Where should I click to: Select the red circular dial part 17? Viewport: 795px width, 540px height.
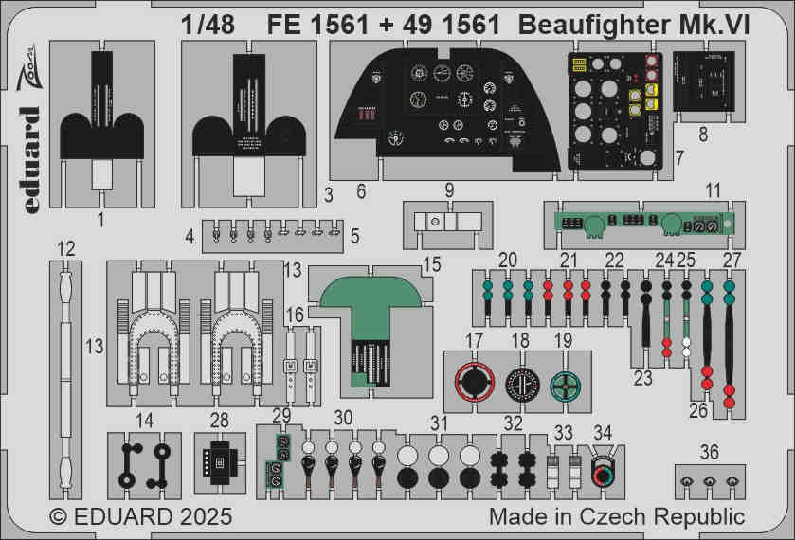pos(474,385)
